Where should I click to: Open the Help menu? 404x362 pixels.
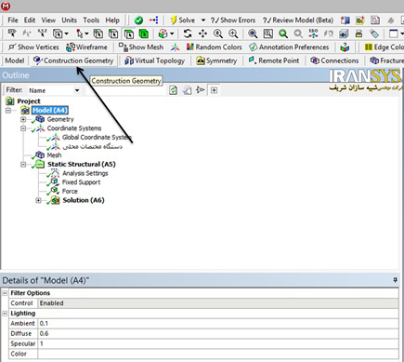pos(112,20)
